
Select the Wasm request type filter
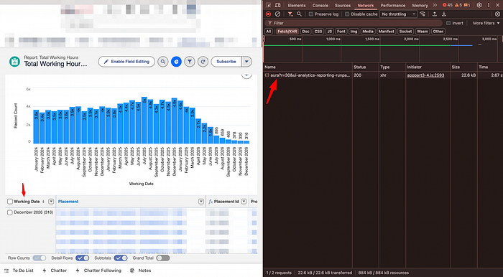[423, 32]
